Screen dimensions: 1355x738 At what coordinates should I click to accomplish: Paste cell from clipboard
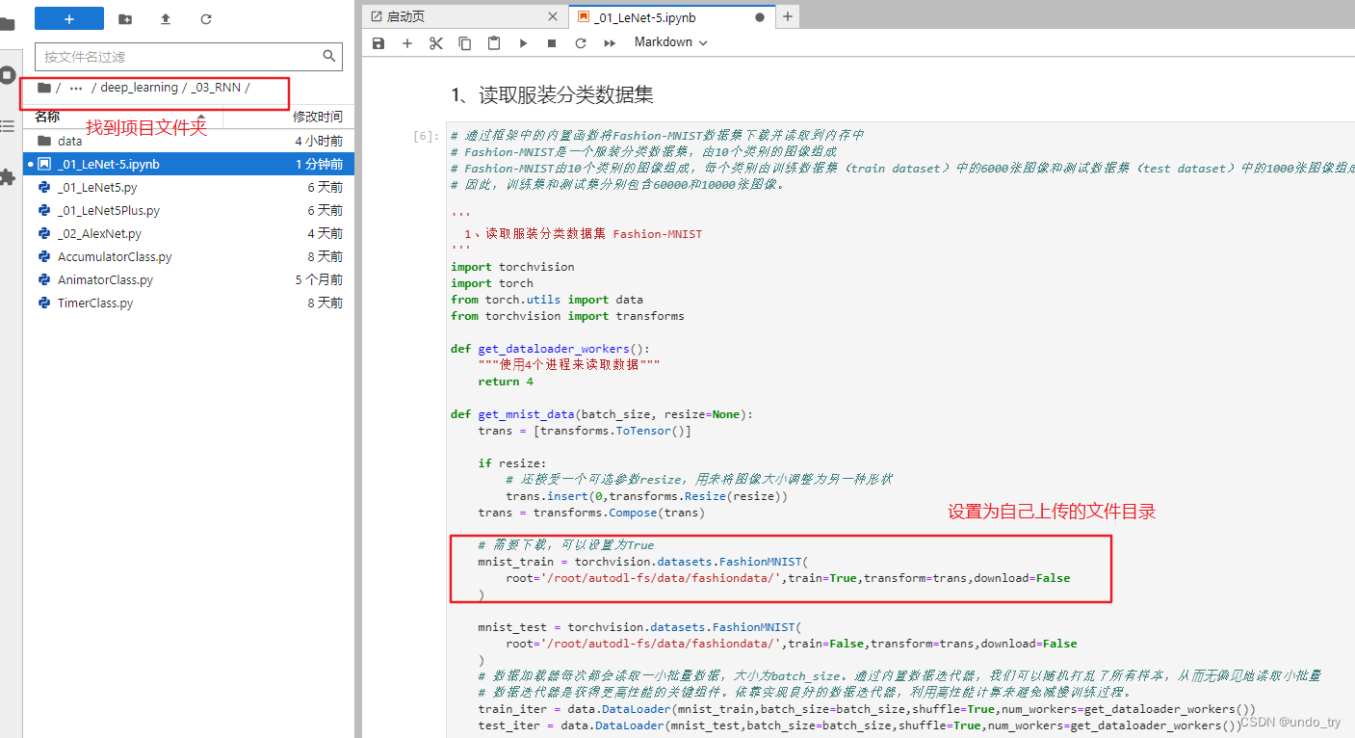pyautogui.click(x=494, y=43)
